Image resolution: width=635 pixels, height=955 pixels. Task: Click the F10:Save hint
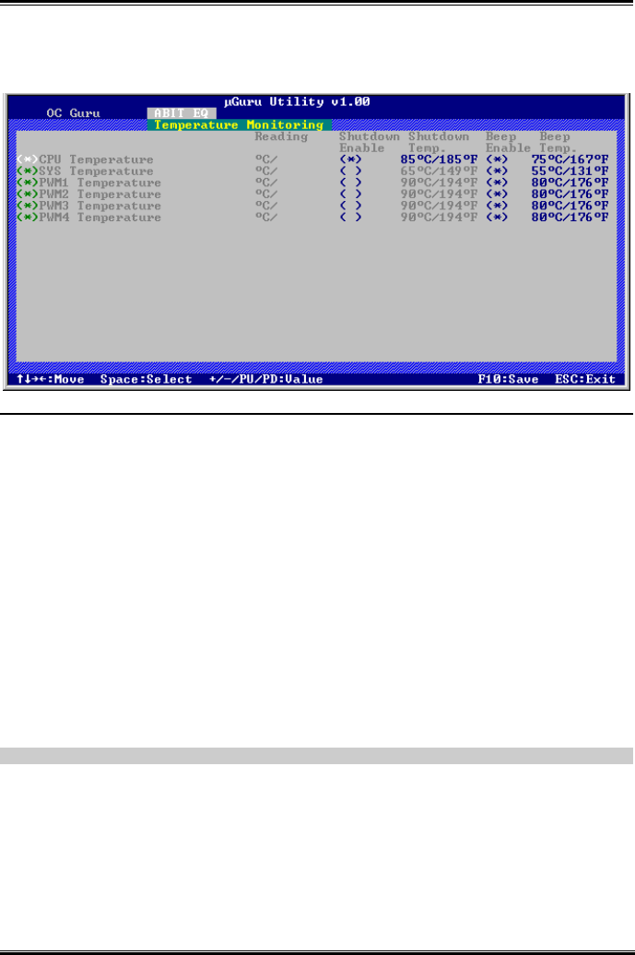pyautogui.click(x=508, y=380)
